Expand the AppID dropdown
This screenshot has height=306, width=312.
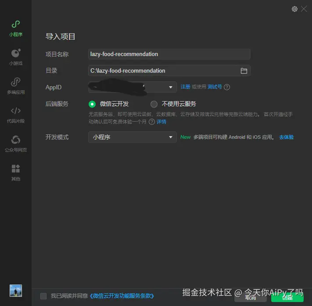point(133,87)
